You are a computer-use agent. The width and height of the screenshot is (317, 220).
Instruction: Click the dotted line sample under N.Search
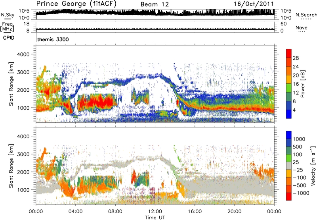coord(306,19)
